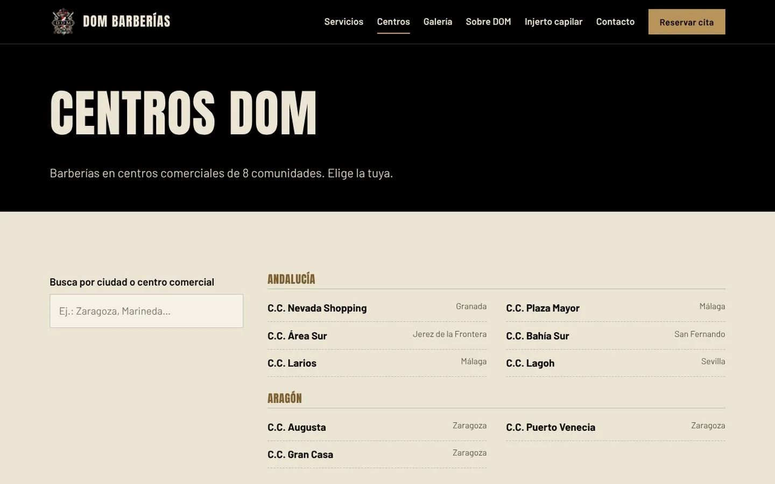This screenshot has width=775, height=484.
Task: Click the ANDALUCÍA region heading
Action: coord(291,279)
